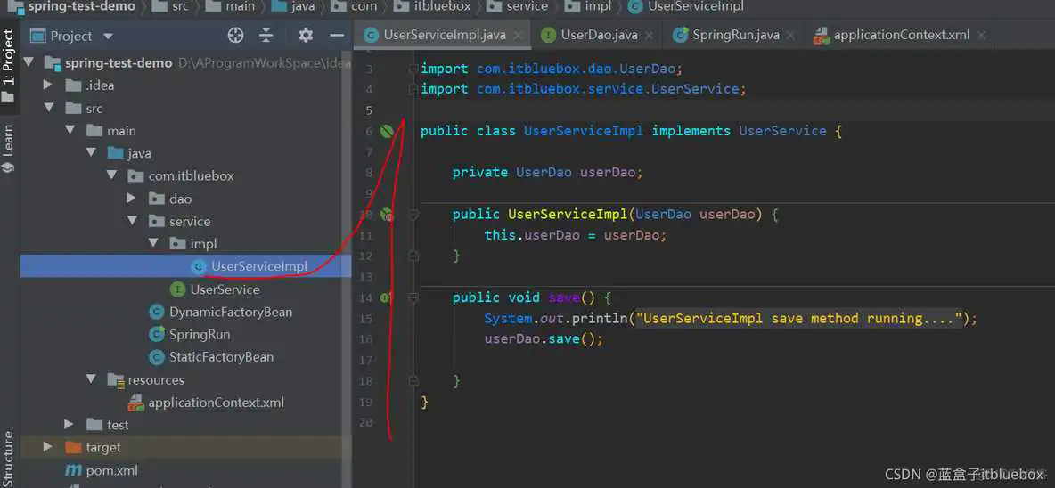Click the locate/scroll from source target icon
Viewport: 1055px width, 488px height.
(235, 36)
